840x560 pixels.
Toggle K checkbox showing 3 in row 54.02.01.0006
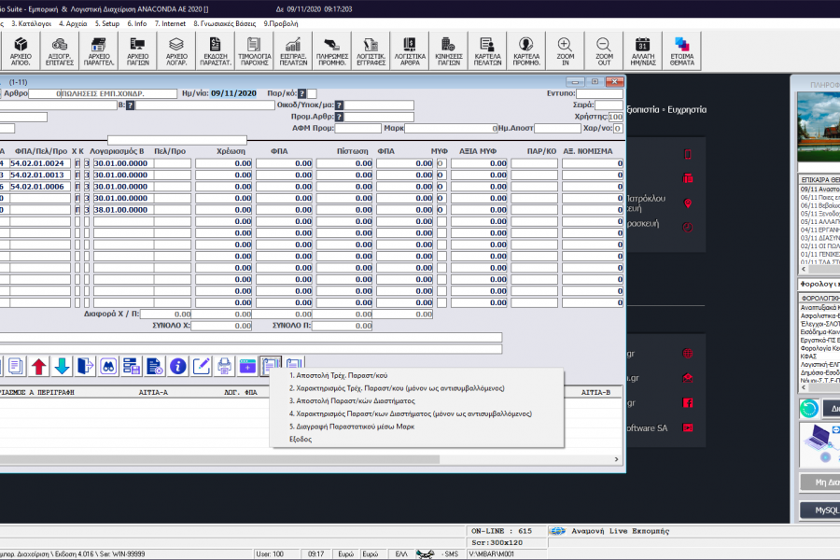[x=86, y=187]
